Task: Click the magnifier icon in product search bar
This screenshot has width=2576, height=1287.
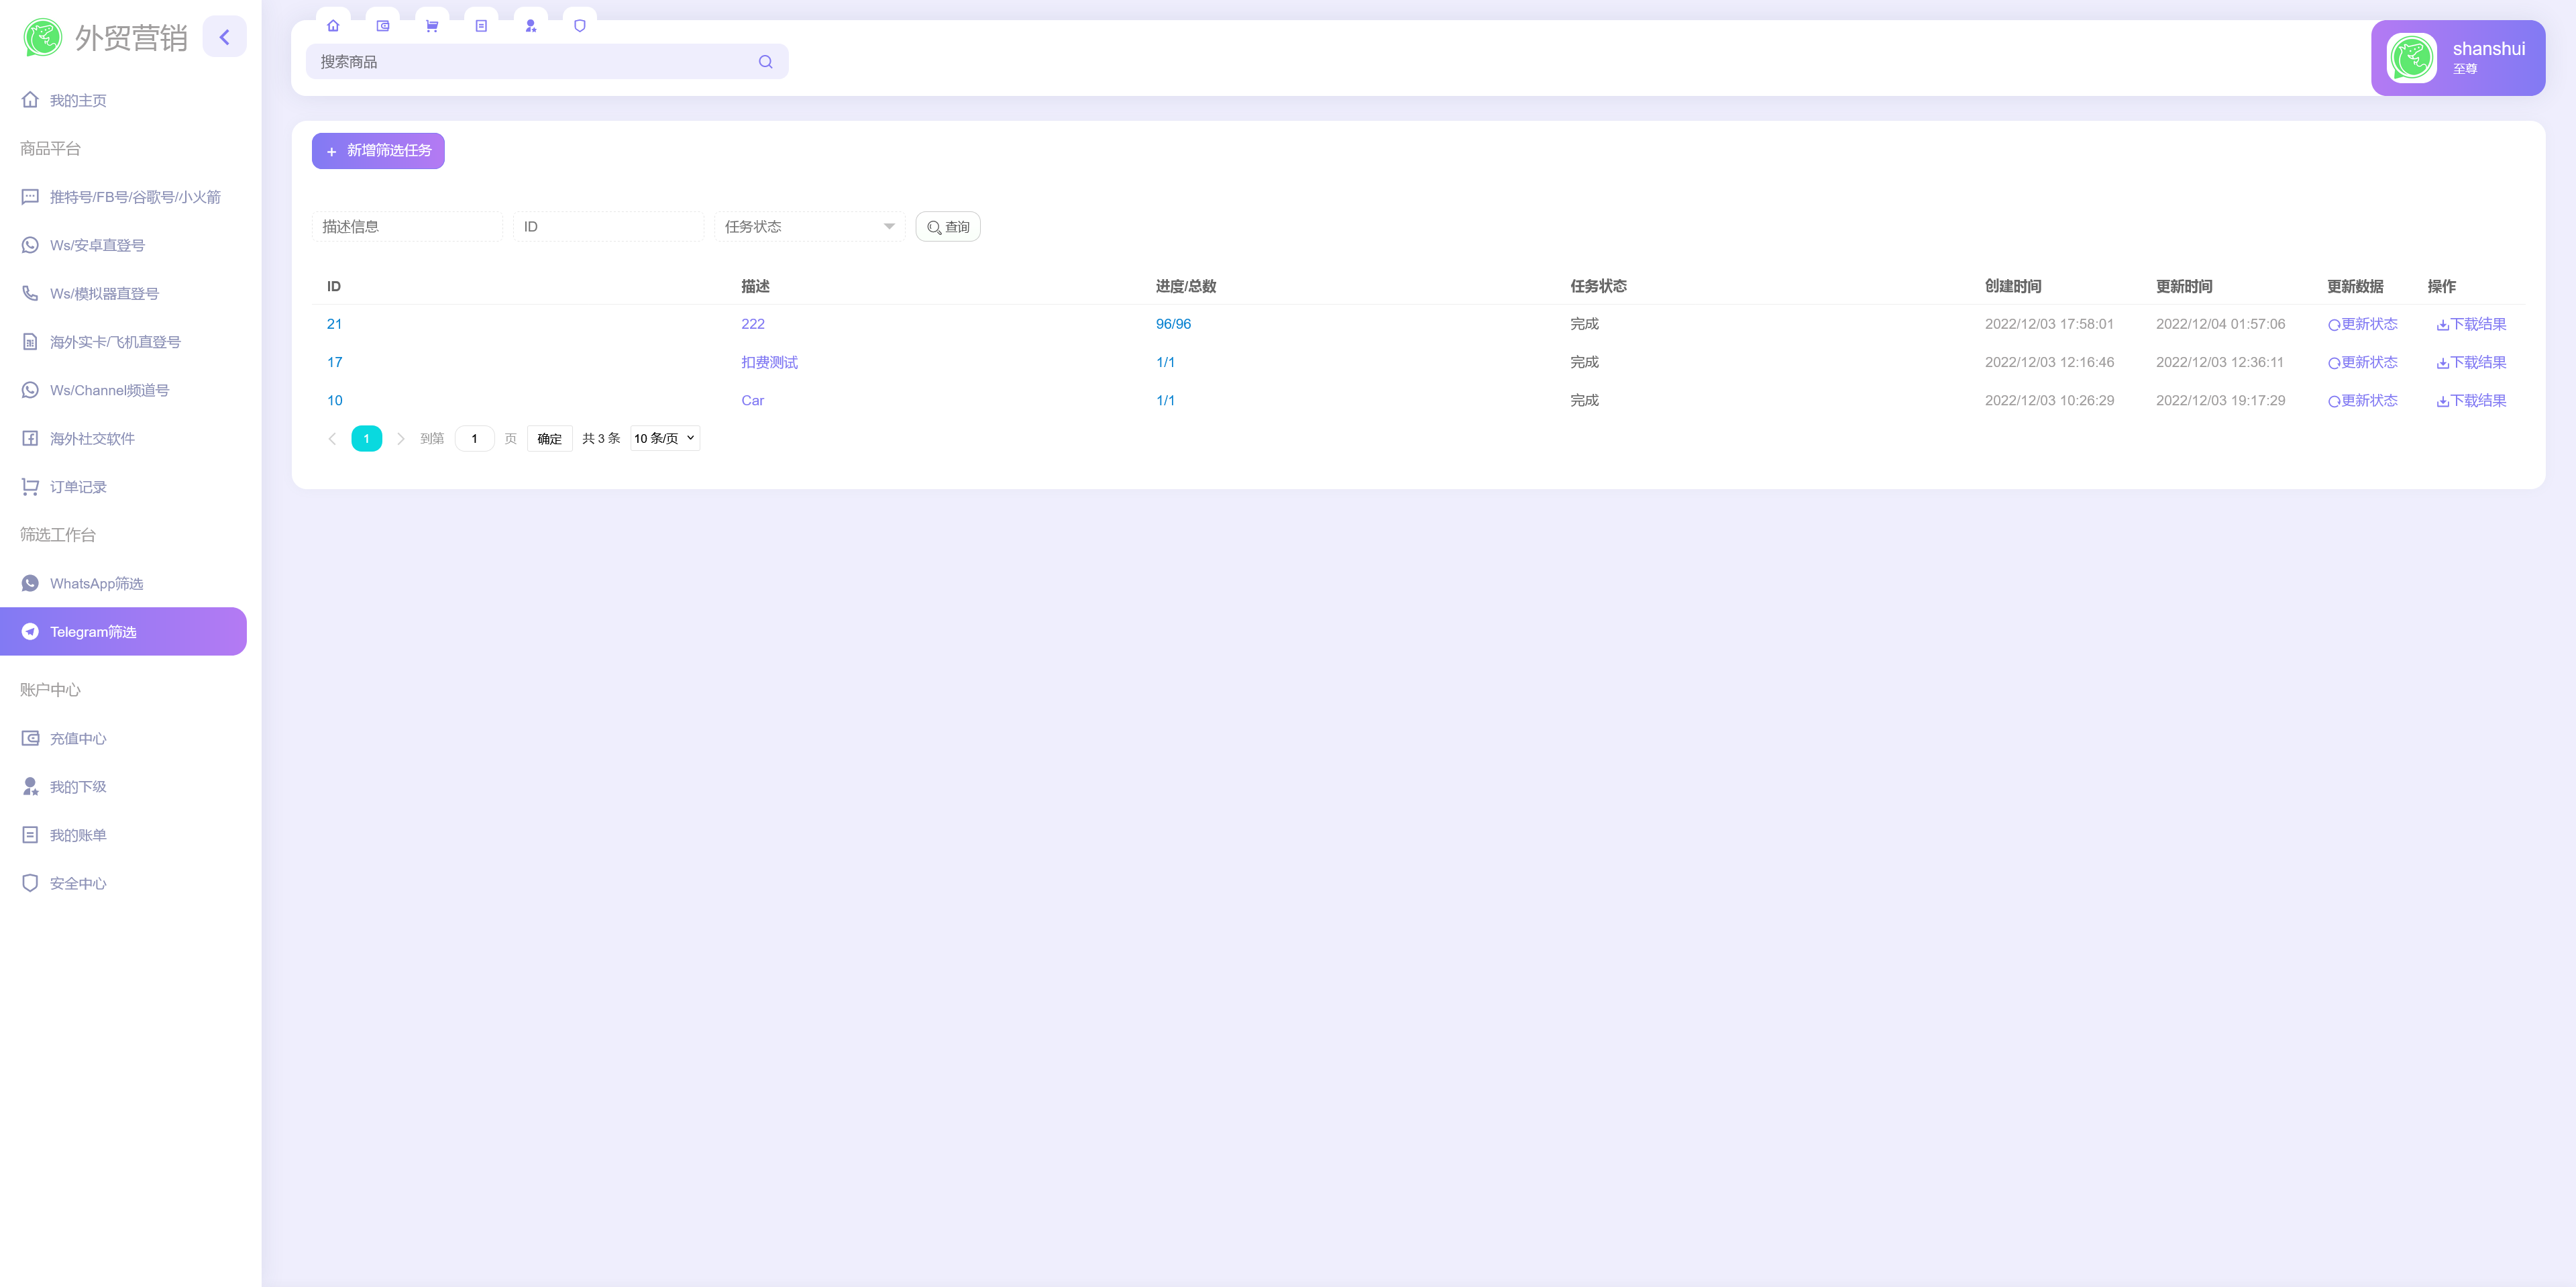Action: coord(765,61)
